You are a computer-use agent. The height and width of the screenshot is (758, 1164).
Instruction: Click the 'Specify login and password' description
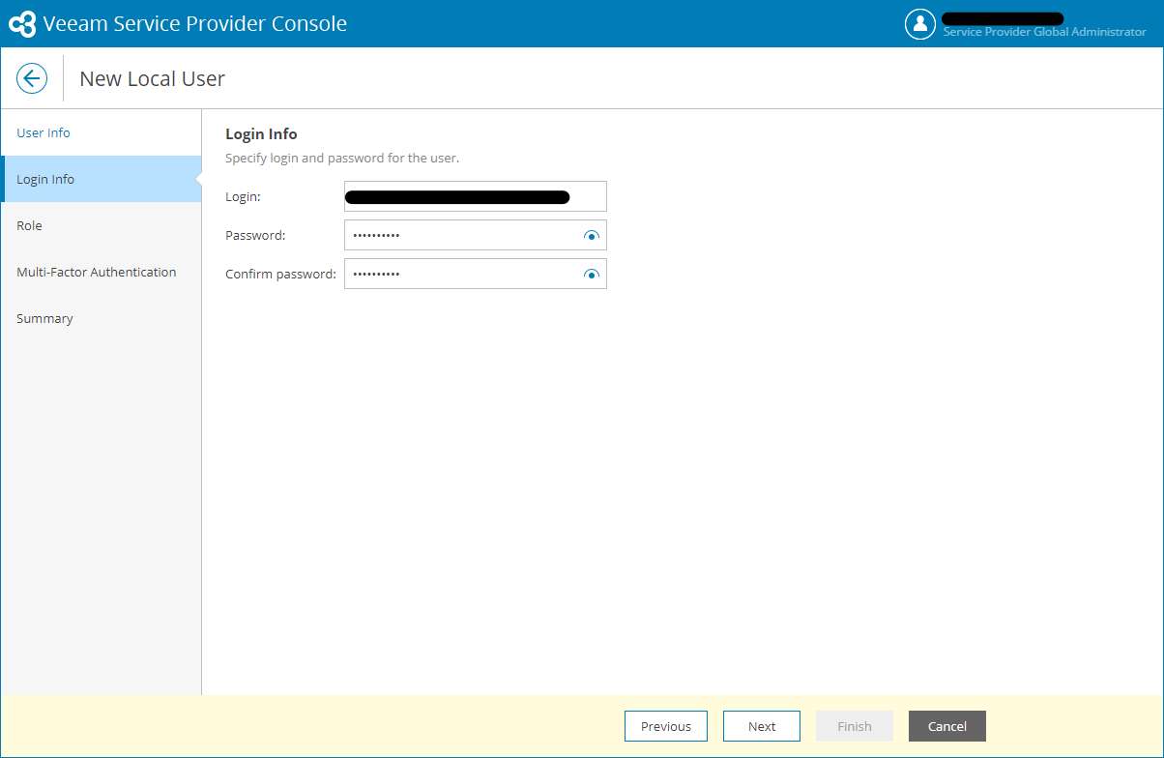[x=342, y=158]
